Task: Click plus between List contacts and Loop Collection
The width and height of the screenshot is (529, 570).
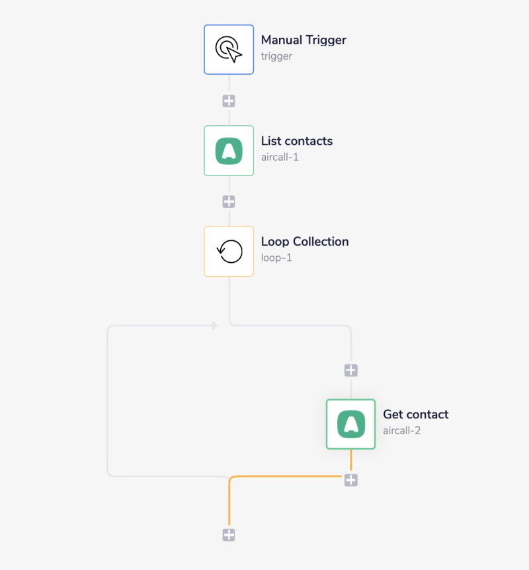Action: (229, 202)
